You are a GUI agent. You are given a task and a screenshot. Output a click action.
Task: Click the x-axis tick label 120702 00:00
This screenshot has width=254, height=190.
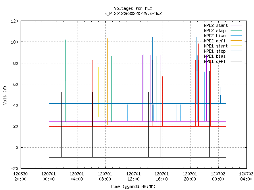(x=218, y=177)
